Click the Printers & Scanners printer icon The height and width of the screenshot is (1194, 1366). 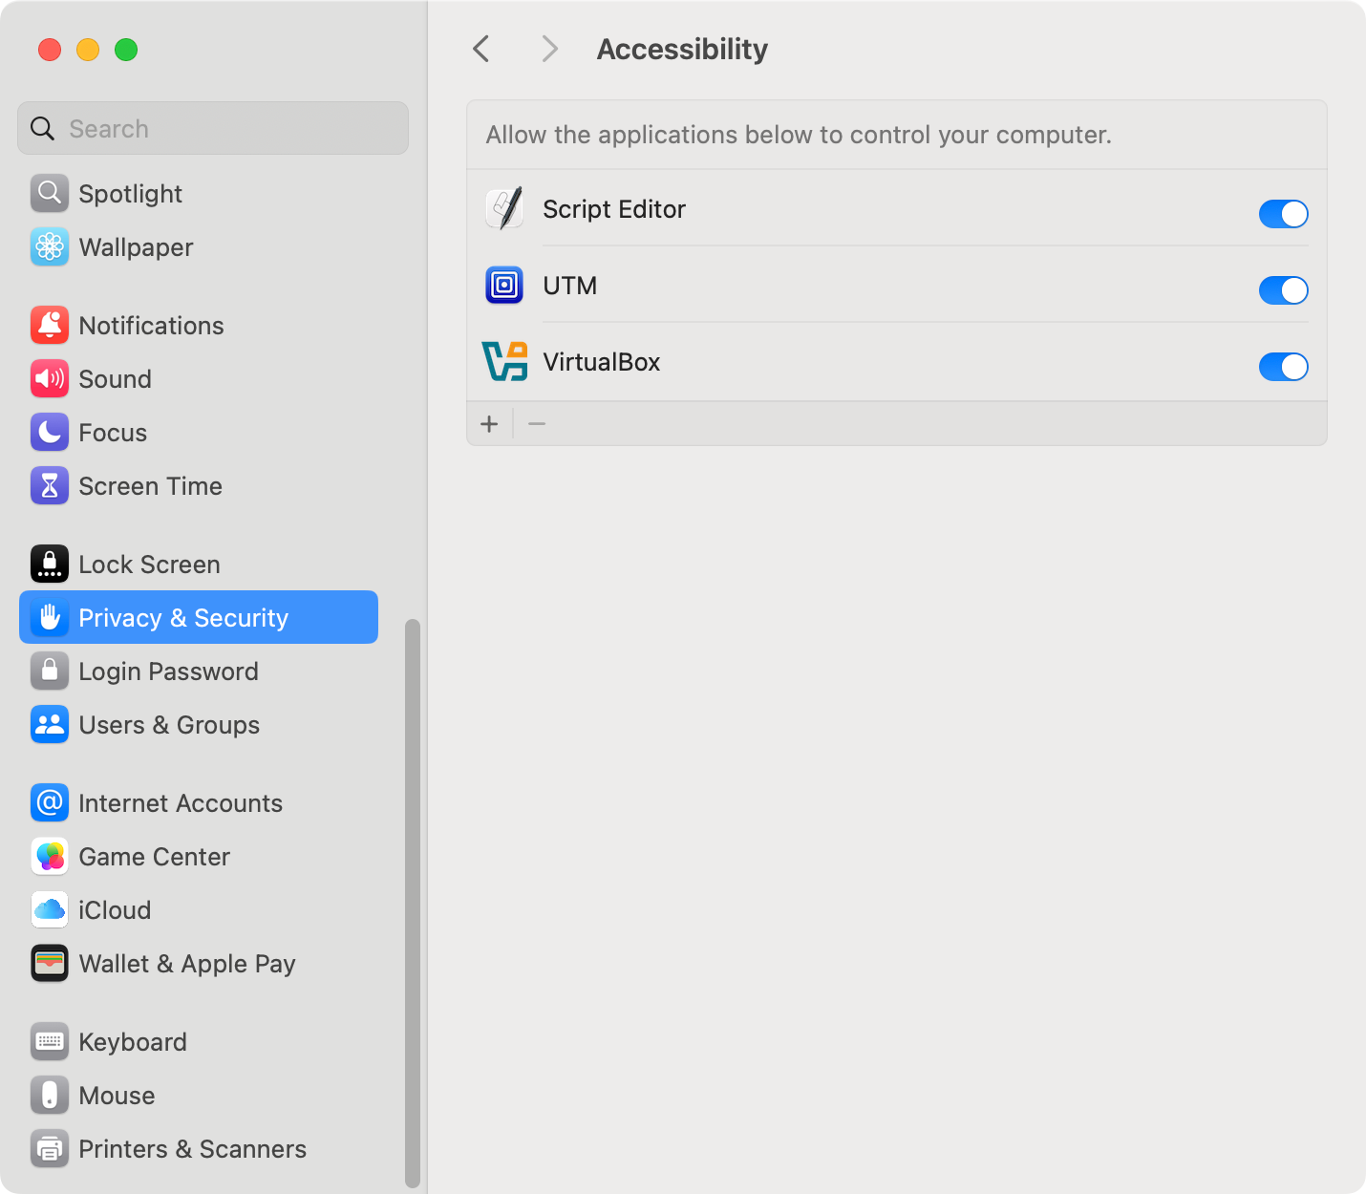coord(50,1148)
